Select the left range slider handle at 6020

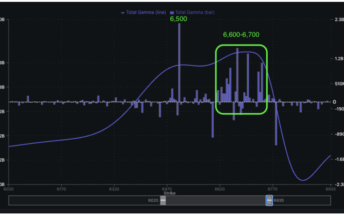point(163,201)
